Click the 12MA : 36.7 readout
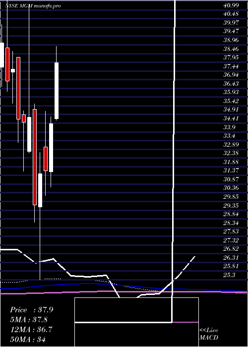The width and height of the screenshot is (248, 347). point(31,330)
